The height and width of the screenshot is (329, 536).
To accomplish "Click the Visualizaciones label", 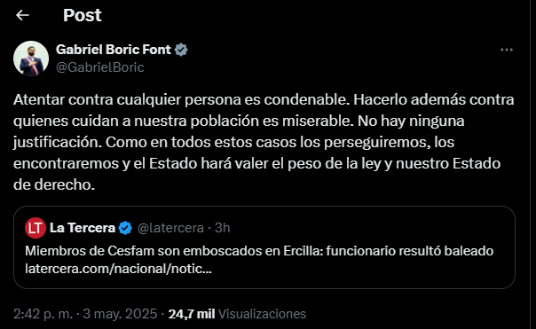I will (x=262, y=314).
